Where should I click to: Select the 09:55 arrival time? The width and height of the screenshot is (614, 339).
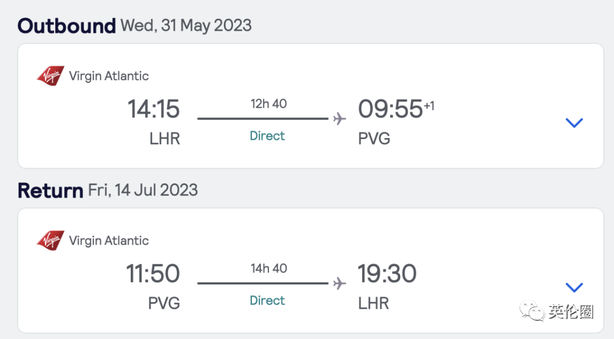click(391, 109)
